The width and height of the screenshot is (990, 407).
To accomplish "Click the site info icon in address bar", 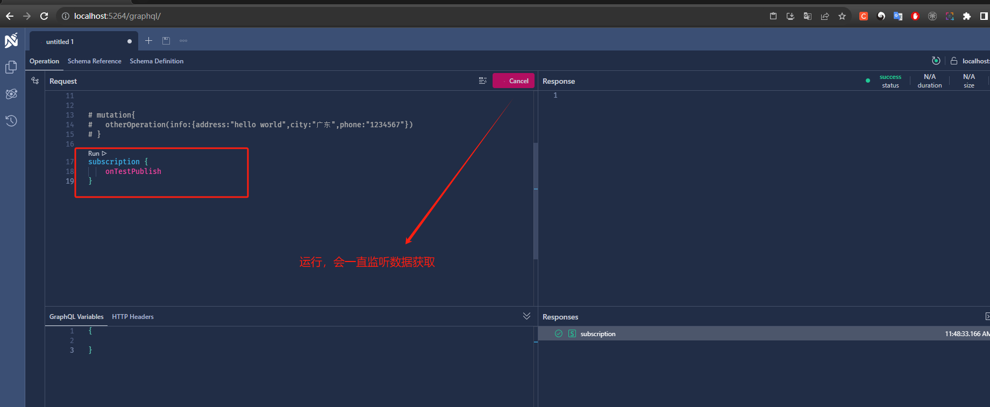I will click(66, 16).
